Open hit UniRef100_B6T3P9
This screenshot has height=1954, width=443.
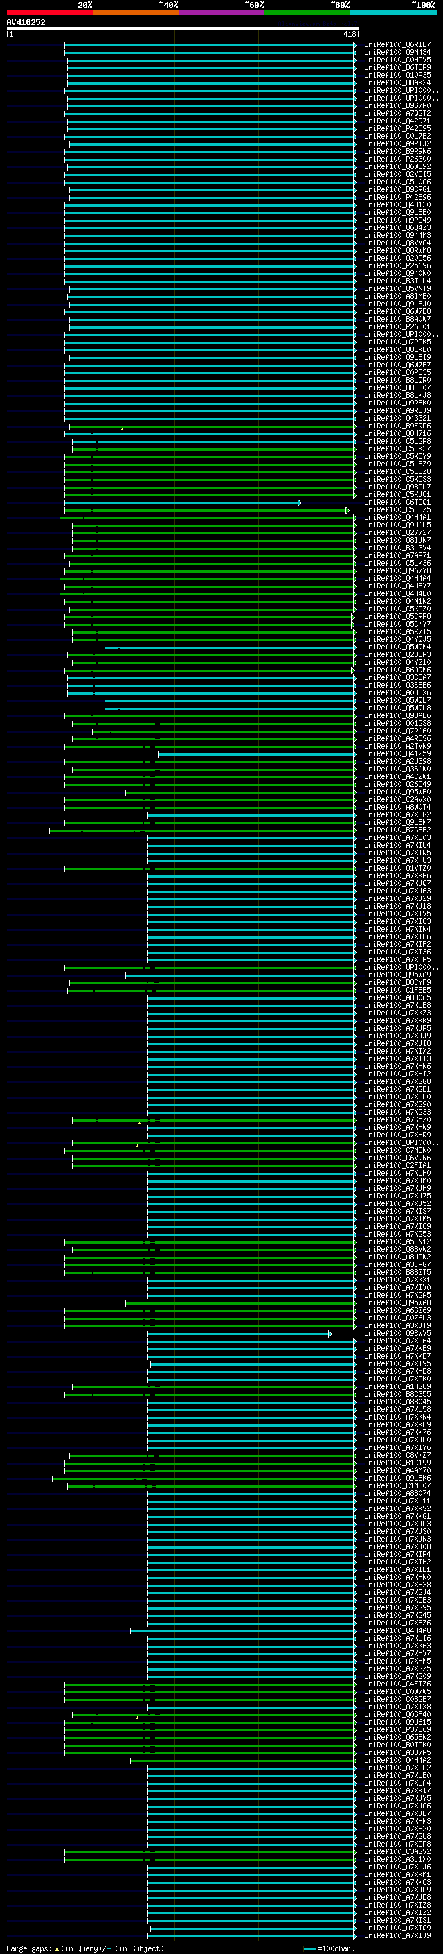(x=397, y=67)
